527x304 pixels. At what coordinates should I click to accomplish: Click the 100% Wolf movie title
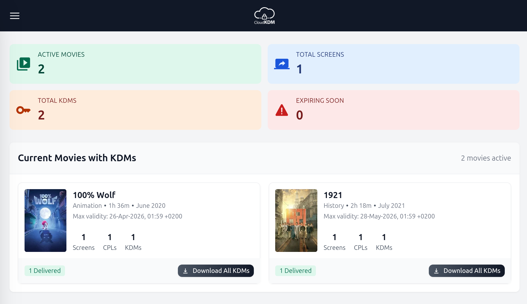[94, 195]
